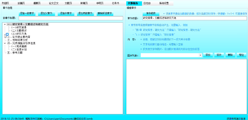Select chapter 五、参考文献

point(15,53)
